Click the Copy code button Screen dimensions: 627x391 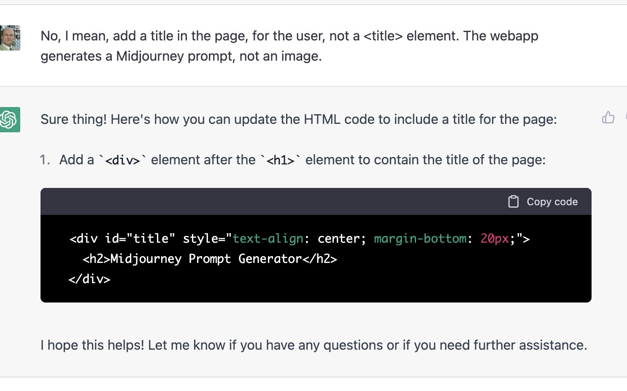click(543, 201)
